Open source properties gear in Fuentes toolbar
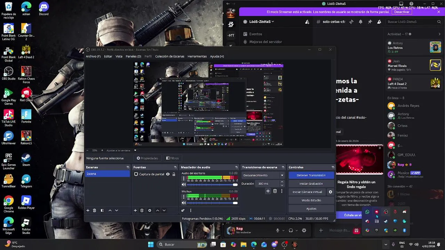 pos(149,210)
